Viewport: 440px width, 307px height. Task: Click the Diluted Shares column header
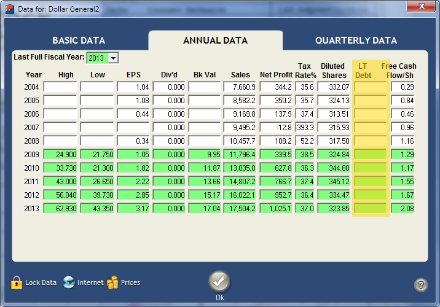[x=333, y=71]
